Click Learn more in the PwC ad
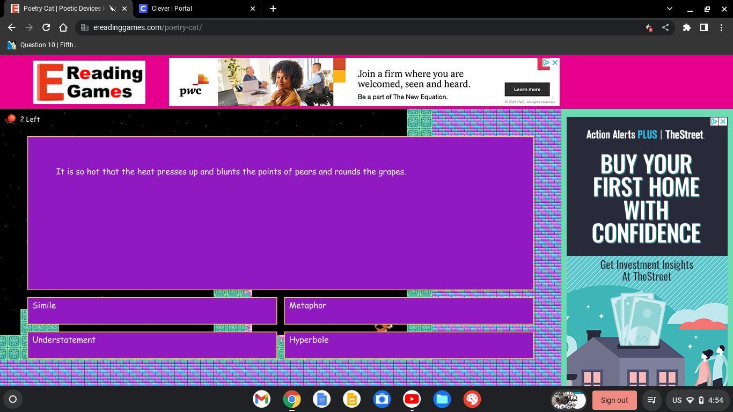Viewport: 733px width, 412px height. [527, 89]
